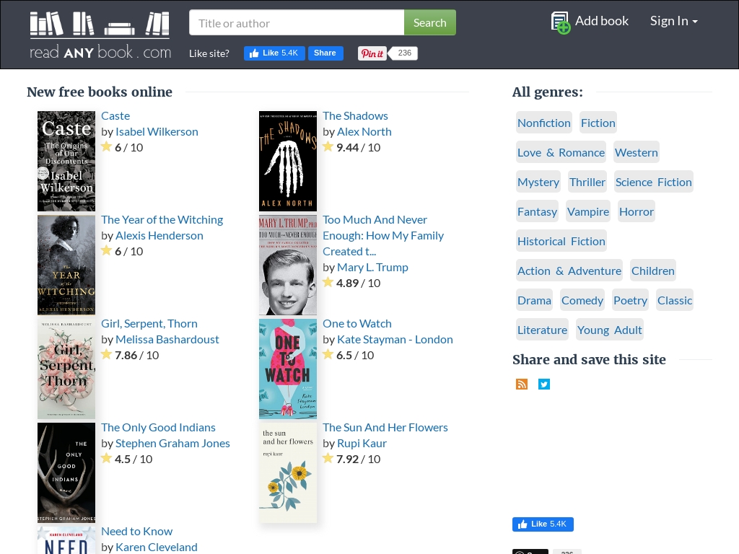Open author Alex North link
The width and height of the screenshot is (739, 554).
click(x=364, y=132)
